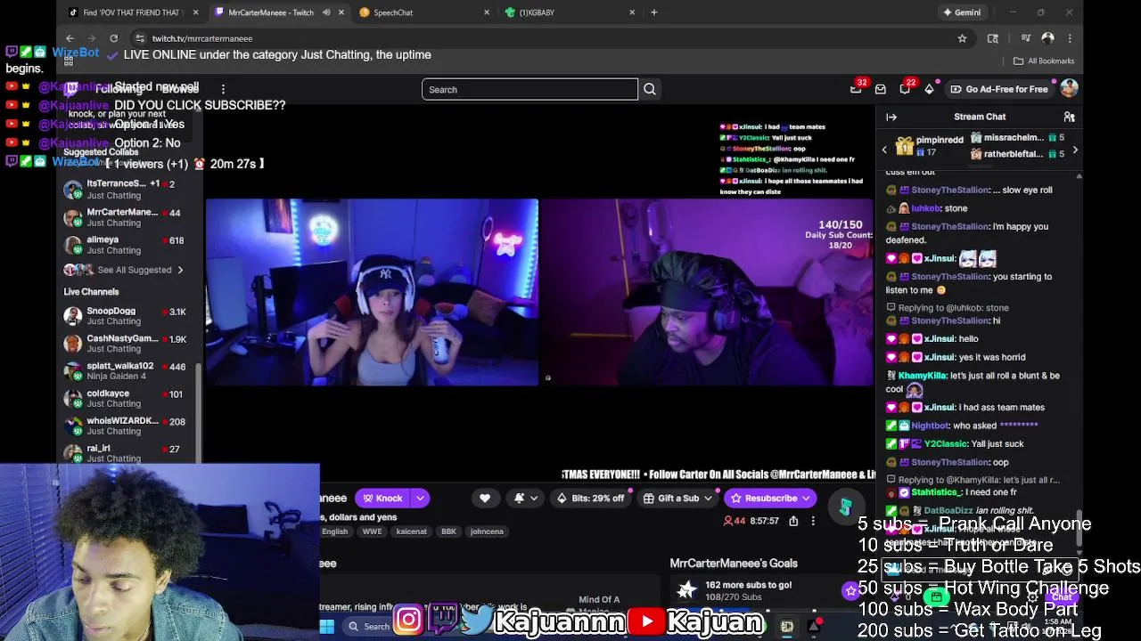Click pimpinredd in gift leaderboard

940,140
